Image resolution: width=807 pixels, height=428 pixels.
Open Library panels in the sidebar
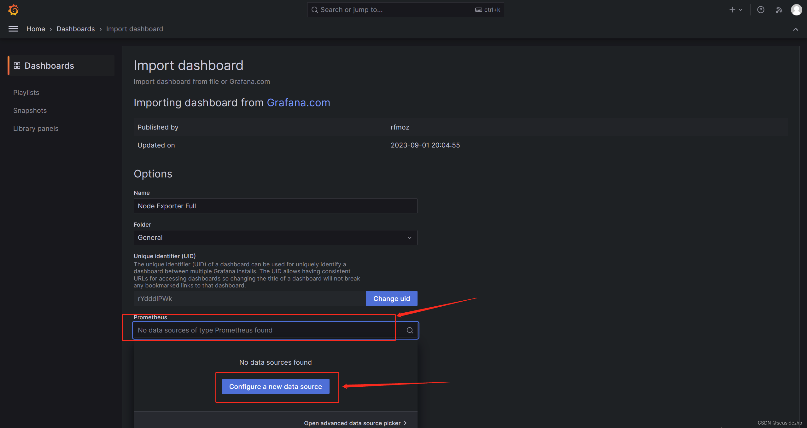36,129
